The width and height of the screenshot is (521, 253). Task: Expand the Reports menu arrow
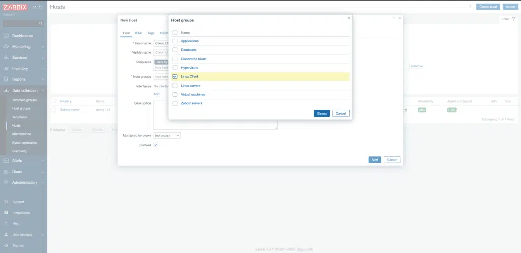(43, 80)
